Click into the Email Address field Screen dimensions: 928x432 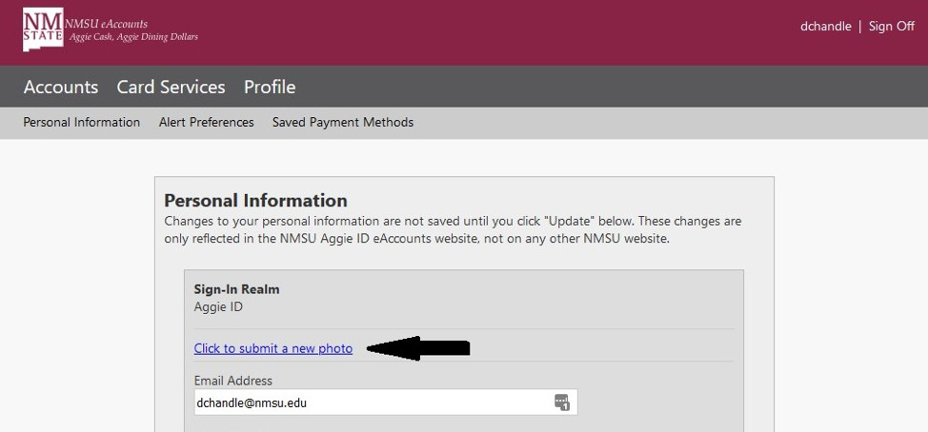pyautogui.click(x=386, y=403)
